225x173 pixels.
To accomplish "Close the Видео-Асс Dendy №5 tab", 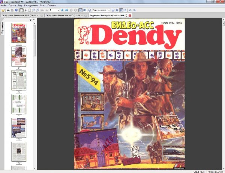I will (130, 16).
